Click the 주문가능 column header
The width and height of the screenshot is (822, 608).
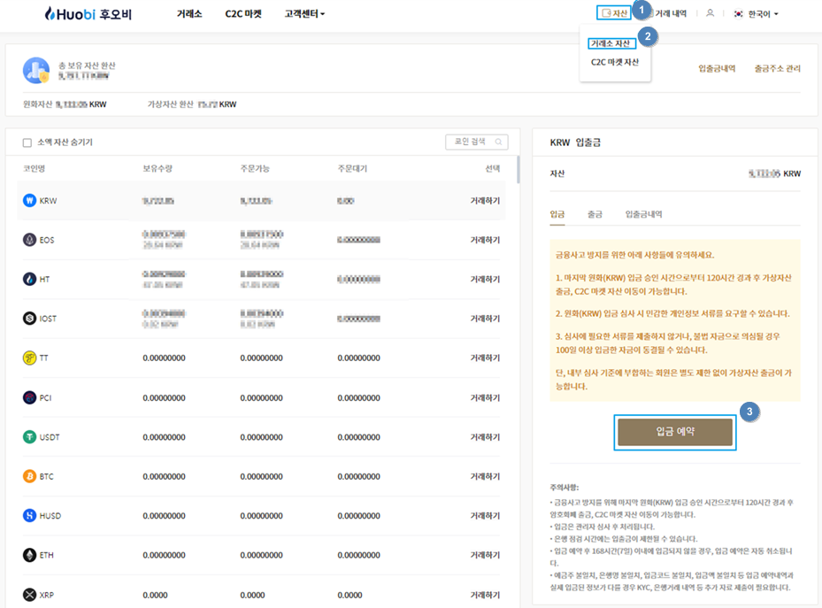255,169
